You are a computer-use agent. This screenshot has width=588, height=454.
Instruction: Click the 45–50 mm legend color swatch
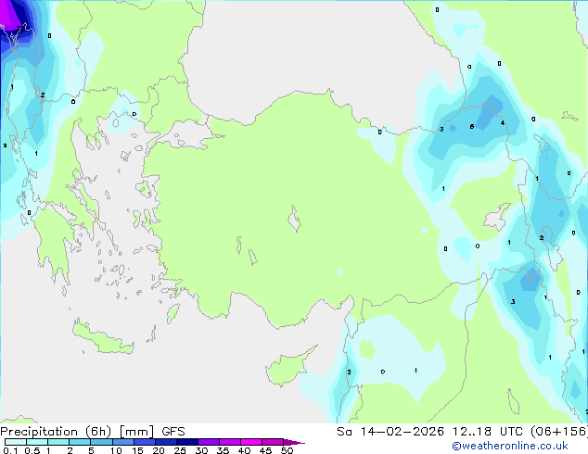(273, 442)
